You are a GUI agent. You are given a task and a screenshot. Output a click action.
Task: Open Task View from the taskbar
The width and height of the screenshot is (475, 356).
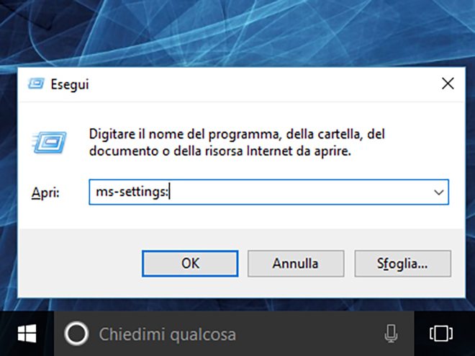(x=440, y=334)
